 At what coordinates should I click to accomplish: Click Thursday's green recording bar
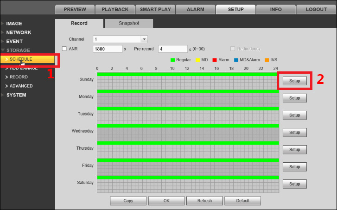188,143
